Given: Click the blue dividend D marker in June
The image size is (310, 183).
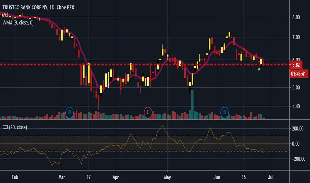Looking at the screenshot, I should coord(224,112).
